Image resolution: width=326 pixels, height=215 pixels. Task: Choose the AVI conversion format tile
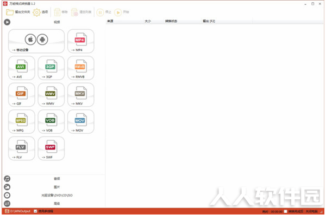point(21,68)
